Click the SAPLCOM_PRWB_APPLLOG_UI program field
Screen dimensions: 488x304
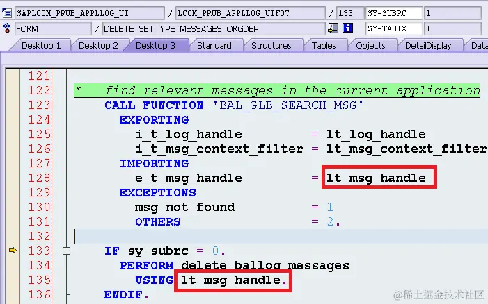pos(90,13)
